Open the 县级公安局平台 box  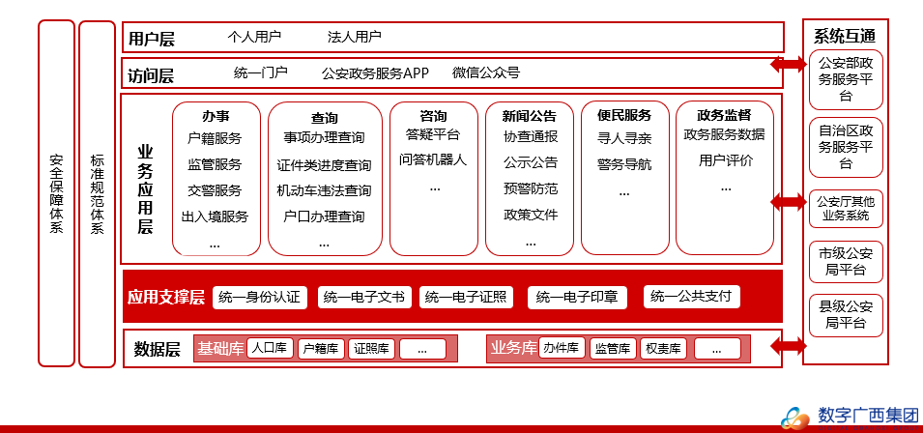coord(846,315)
